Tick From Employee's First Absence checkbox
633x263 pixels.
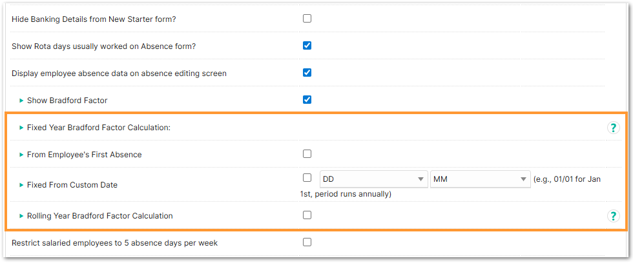tap(307, 154)
